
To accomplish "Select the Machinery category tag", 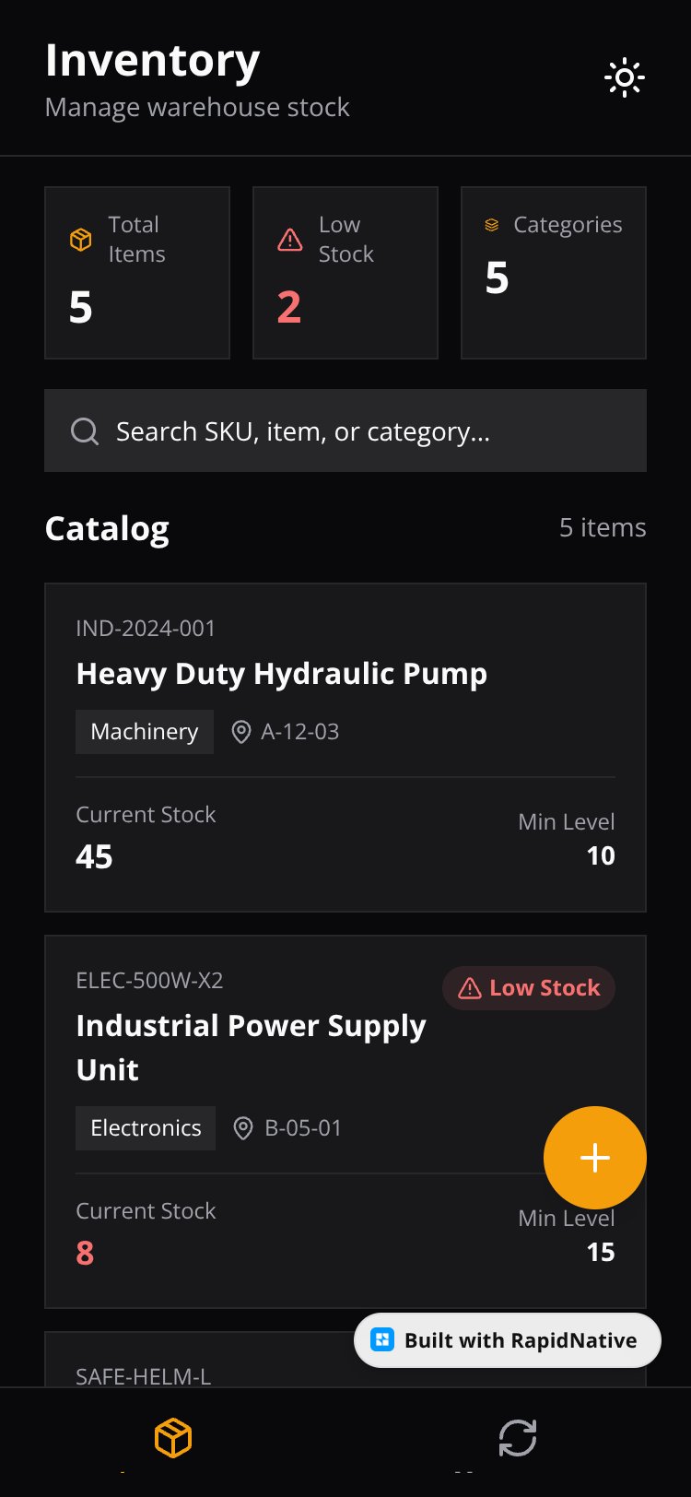I will (x=145, y=732).
